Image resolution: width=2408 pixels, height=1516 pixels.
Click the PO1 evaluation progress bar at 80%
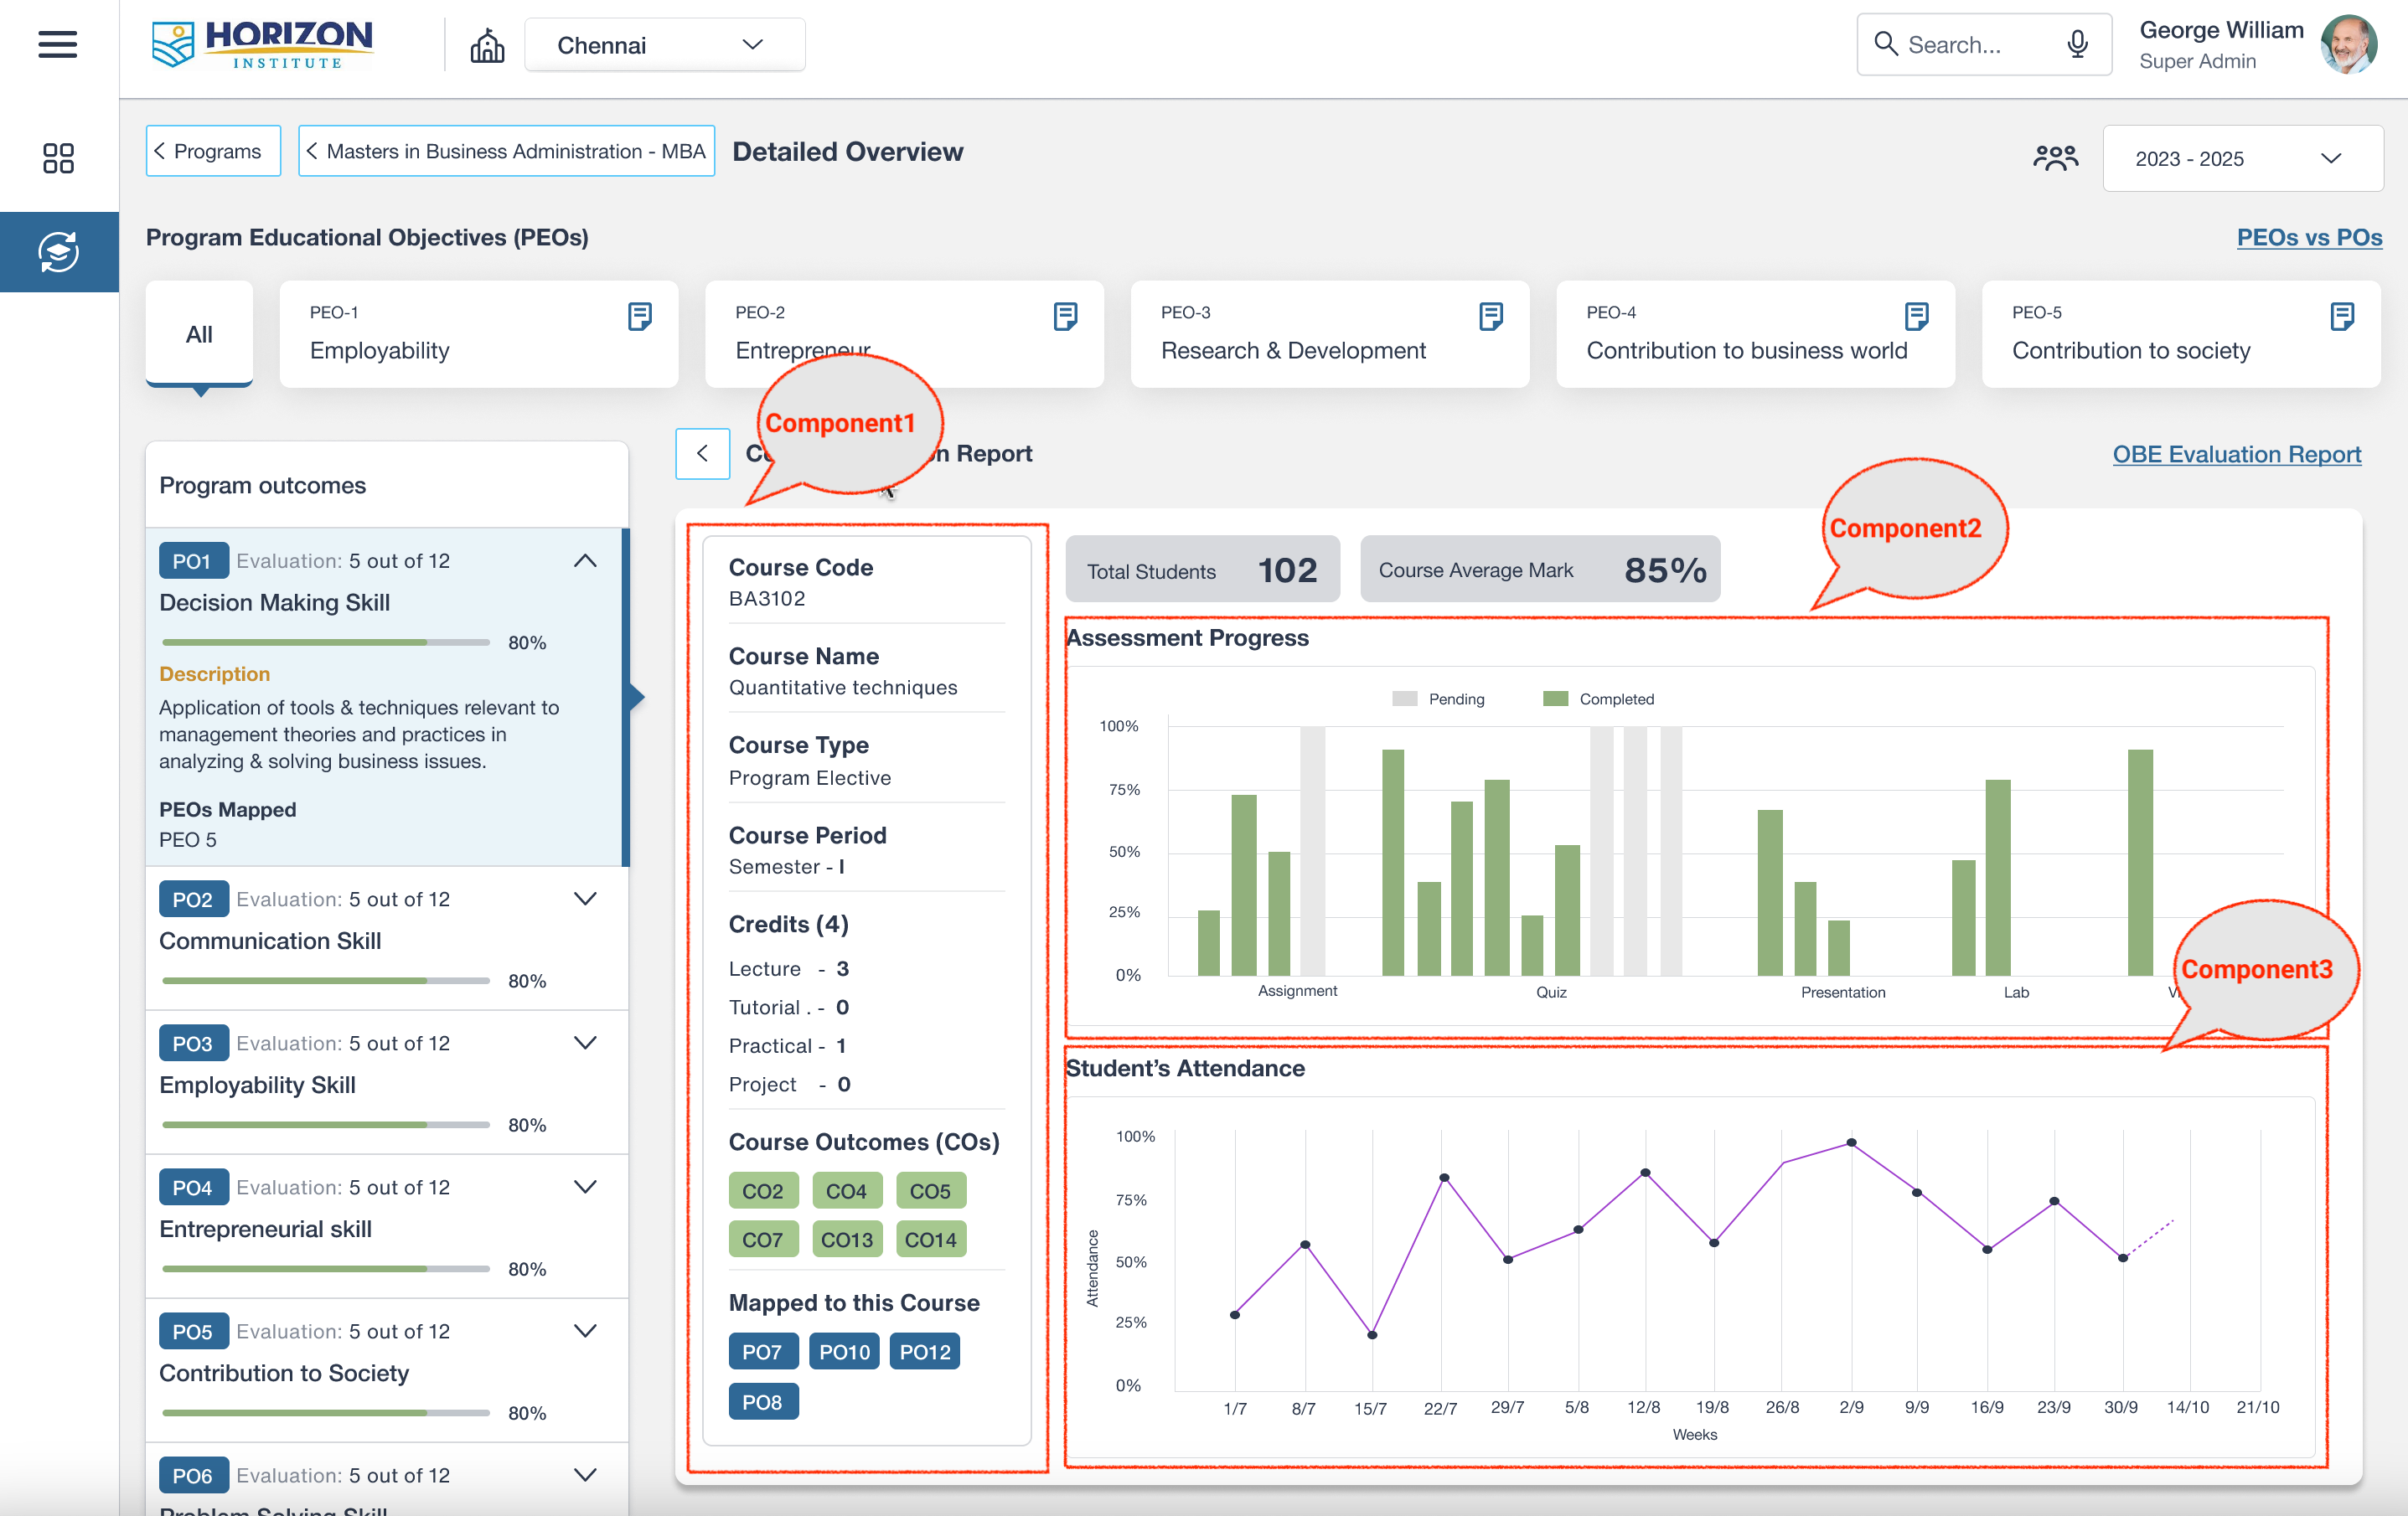click(324, 642)
